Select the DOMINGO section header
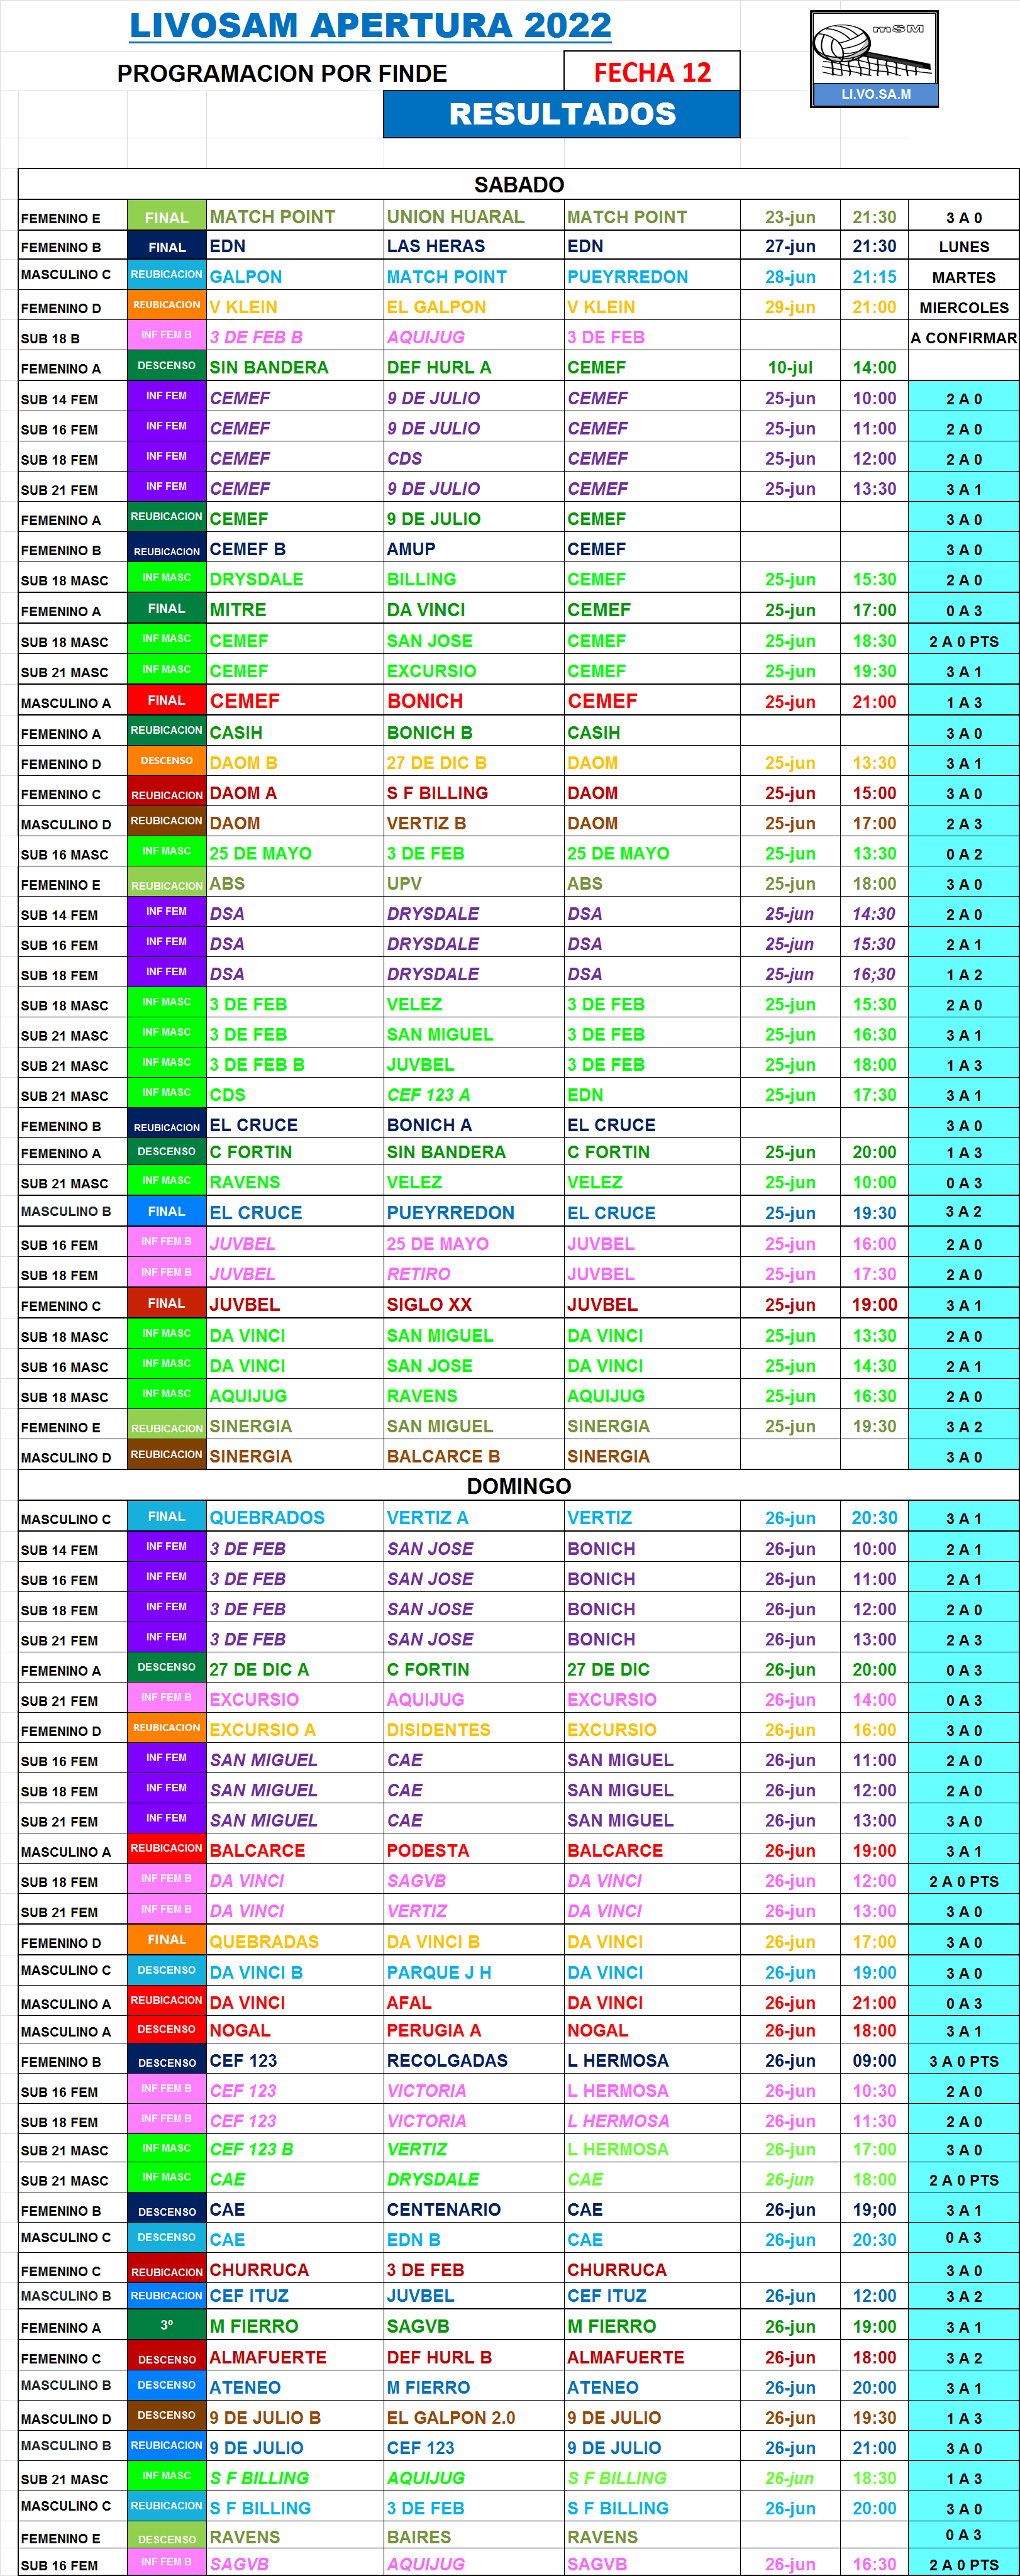This screenshot has height=2576, width=1020. point(519,1486)
